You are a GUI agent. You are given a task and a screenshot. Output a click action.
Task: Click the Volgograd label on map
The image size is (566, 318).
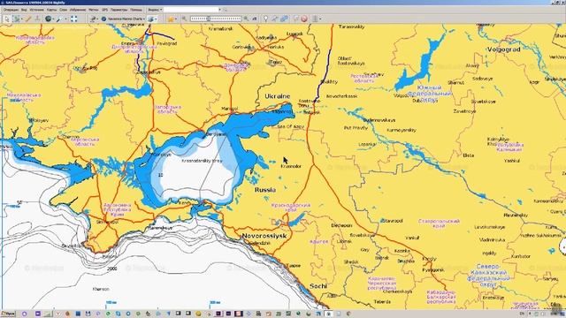[504, 49]
